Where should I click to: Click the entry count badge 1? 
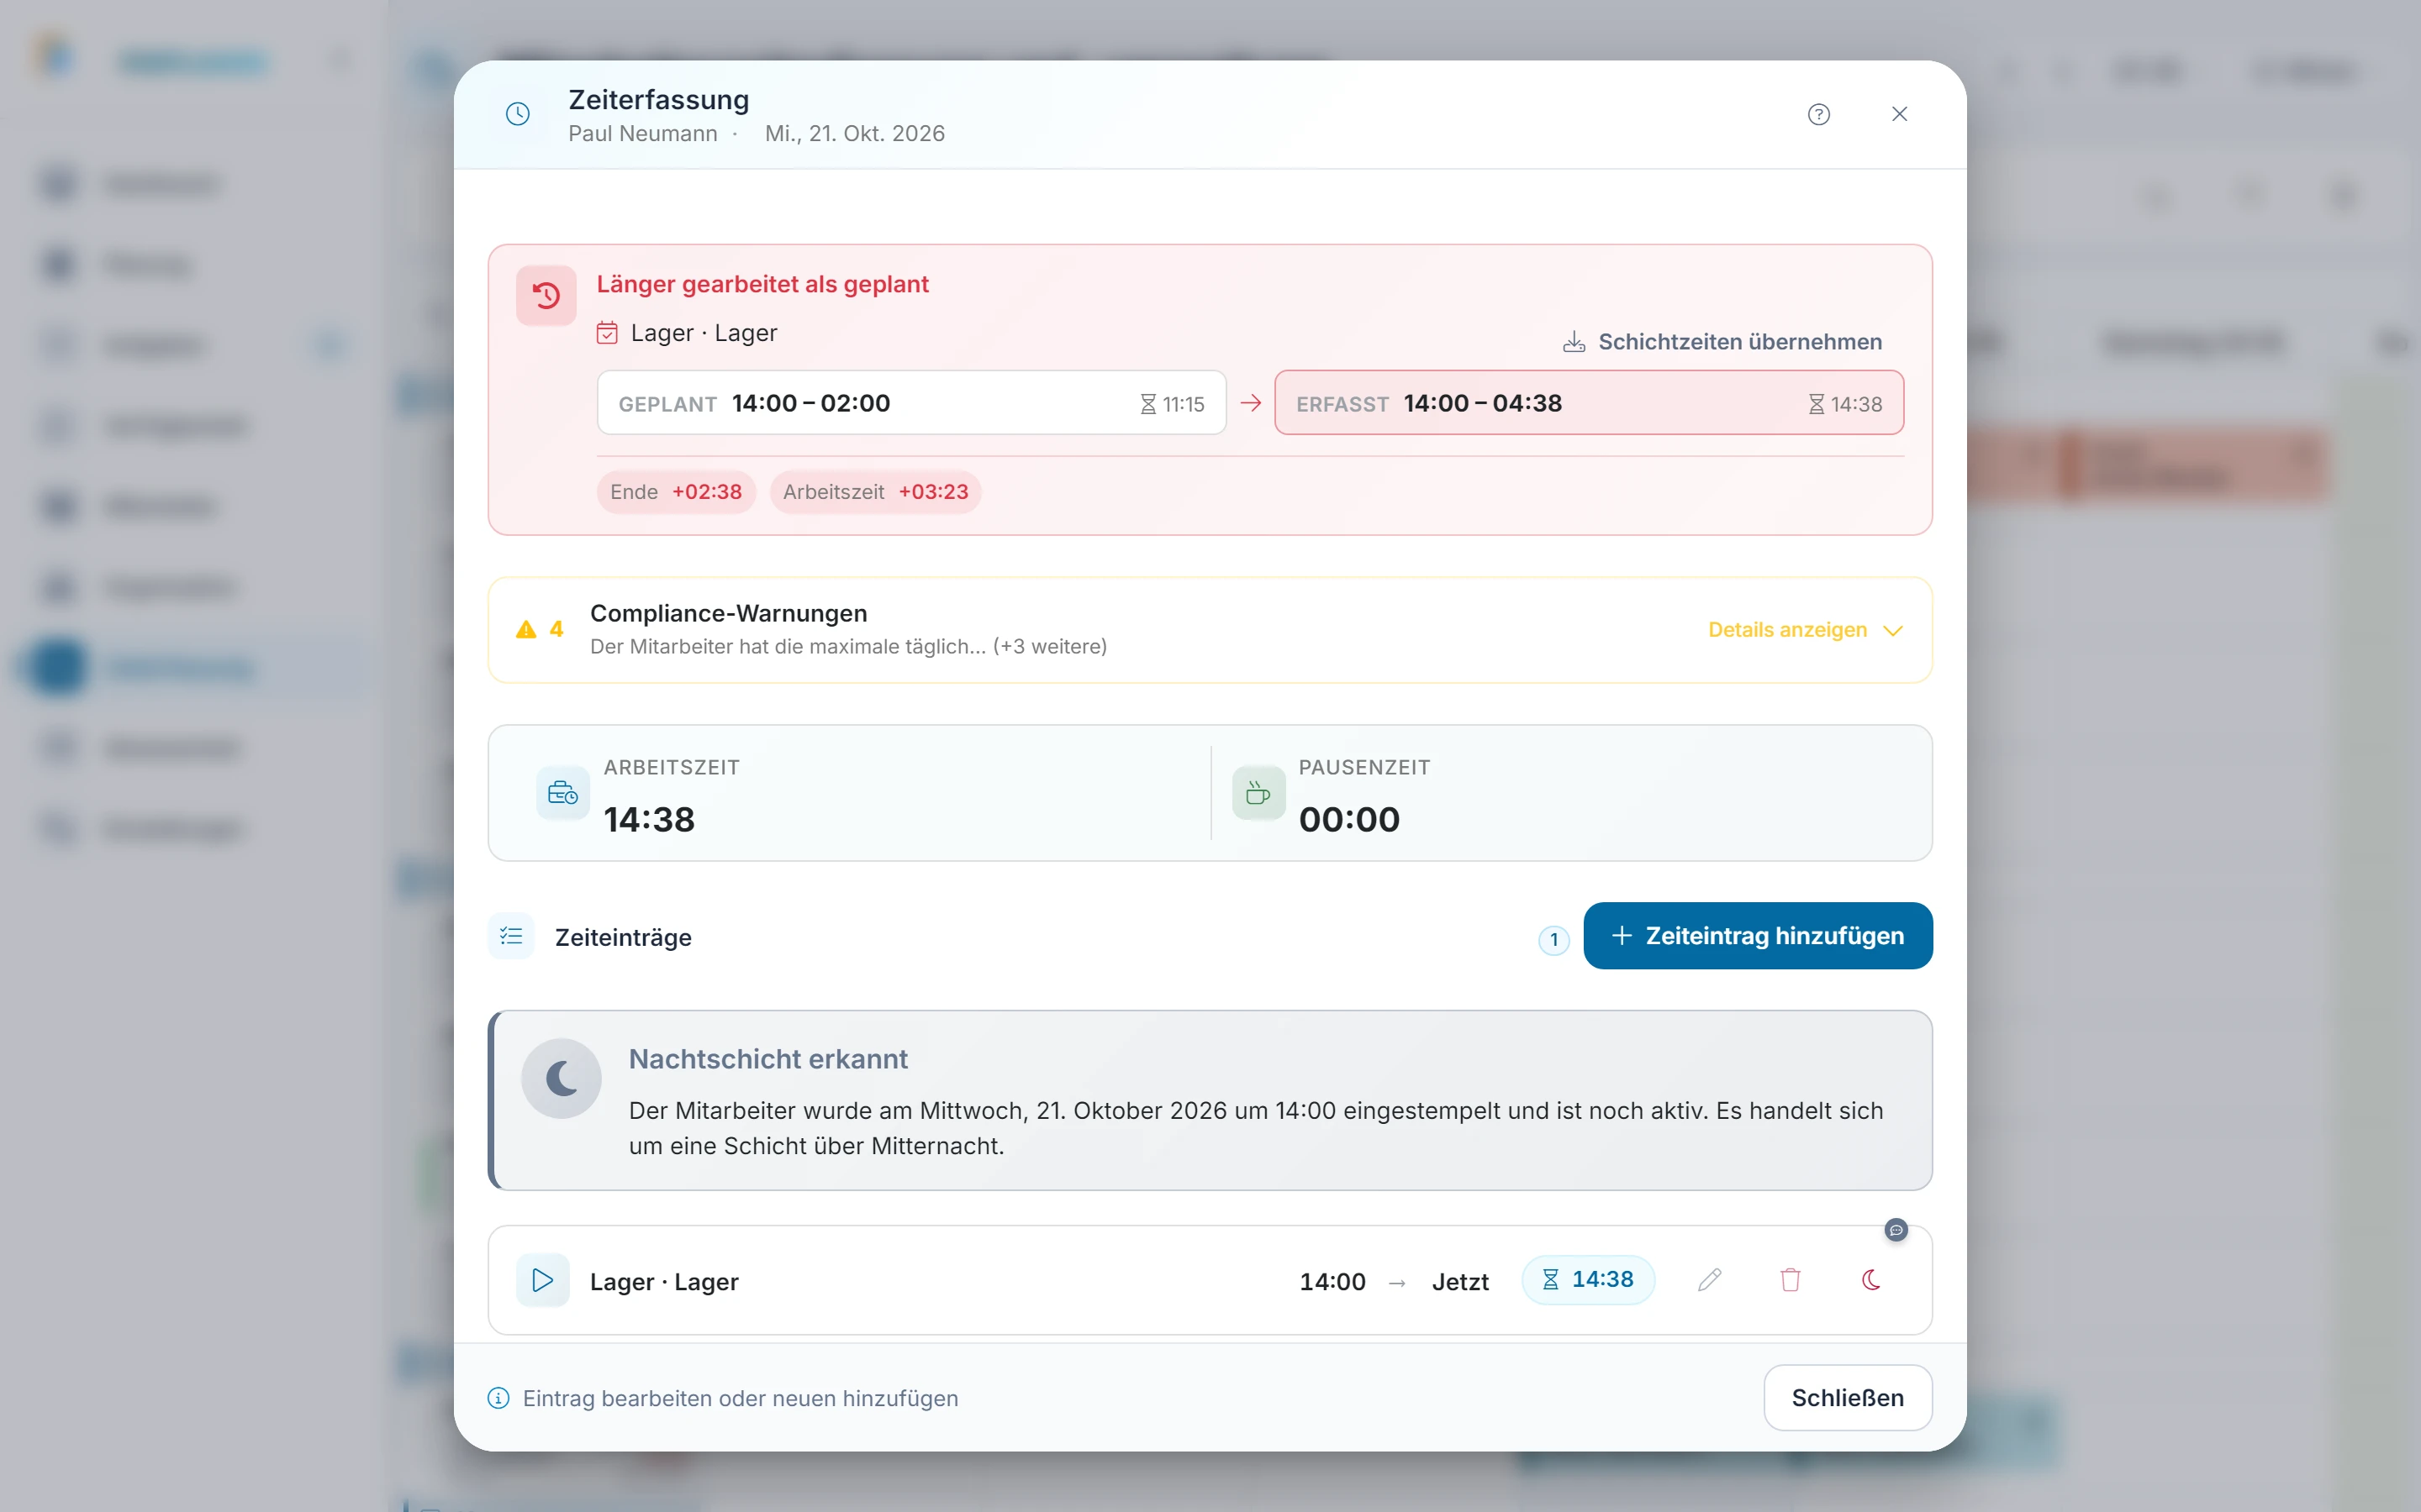tap(1553, 940)
